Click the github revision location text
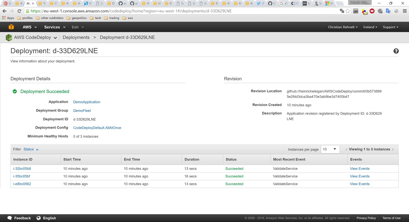 coord(334,94)
